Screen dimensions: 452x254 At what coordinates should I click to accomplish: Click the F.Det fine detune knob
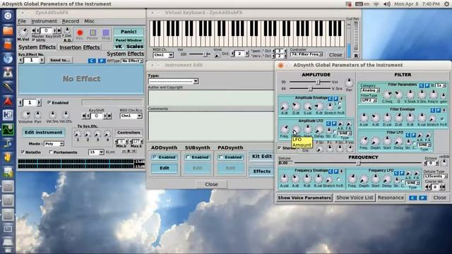[x=67, y=30]
